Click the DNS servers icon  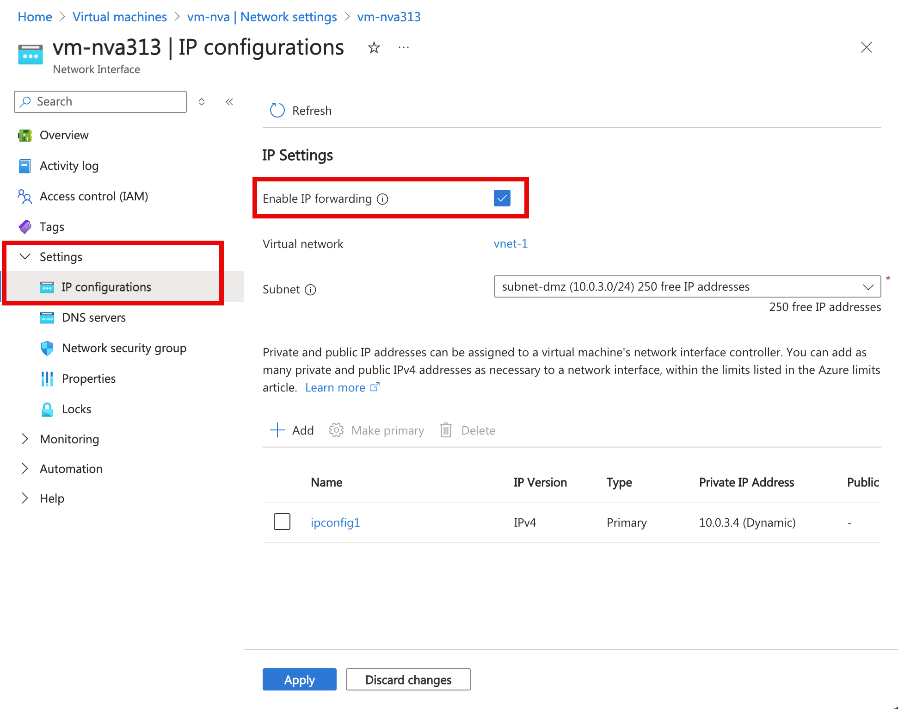coord(48,317)
